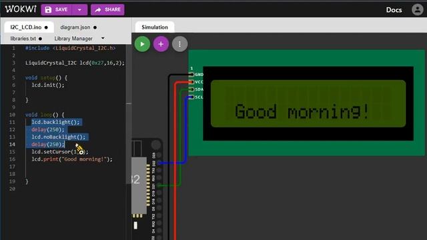Open the libraries.txt tab

26,39
